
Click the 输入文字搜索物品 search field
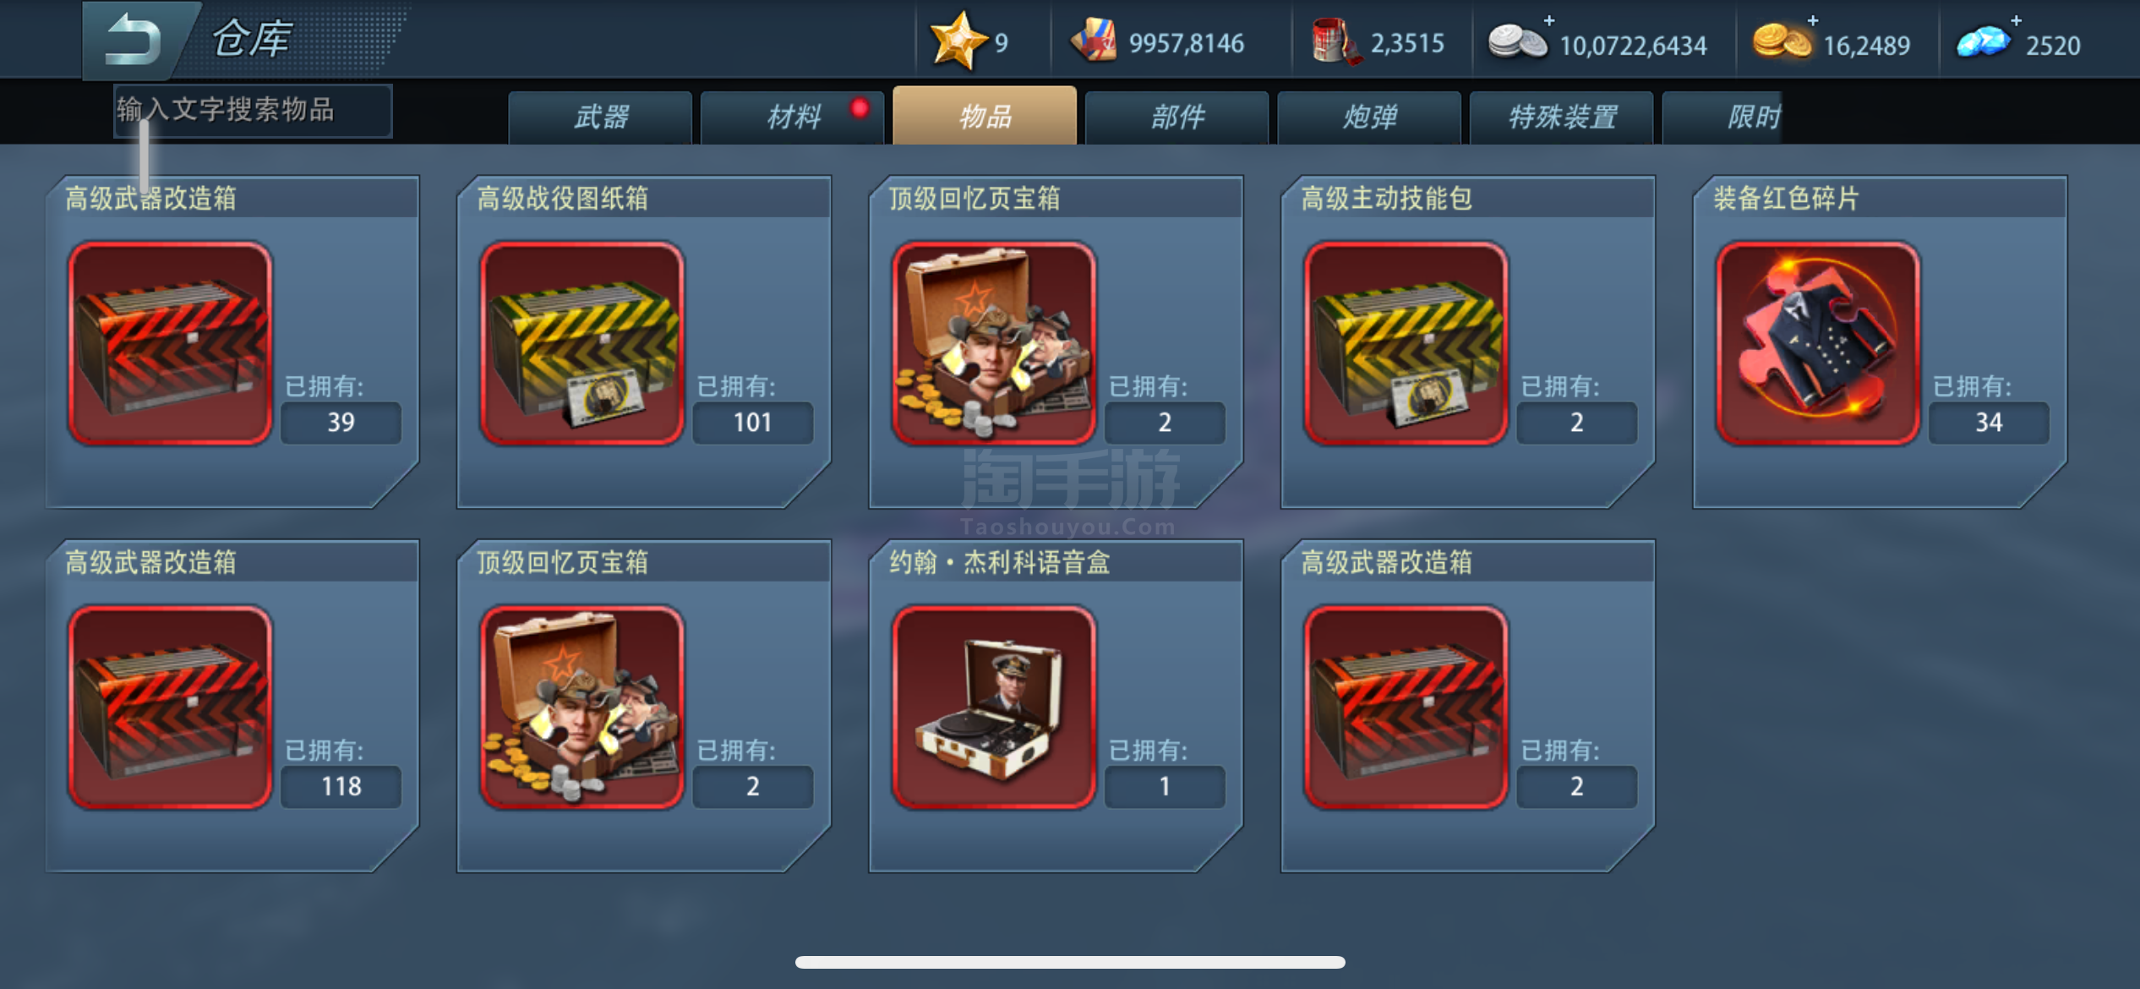click(253, 110)
